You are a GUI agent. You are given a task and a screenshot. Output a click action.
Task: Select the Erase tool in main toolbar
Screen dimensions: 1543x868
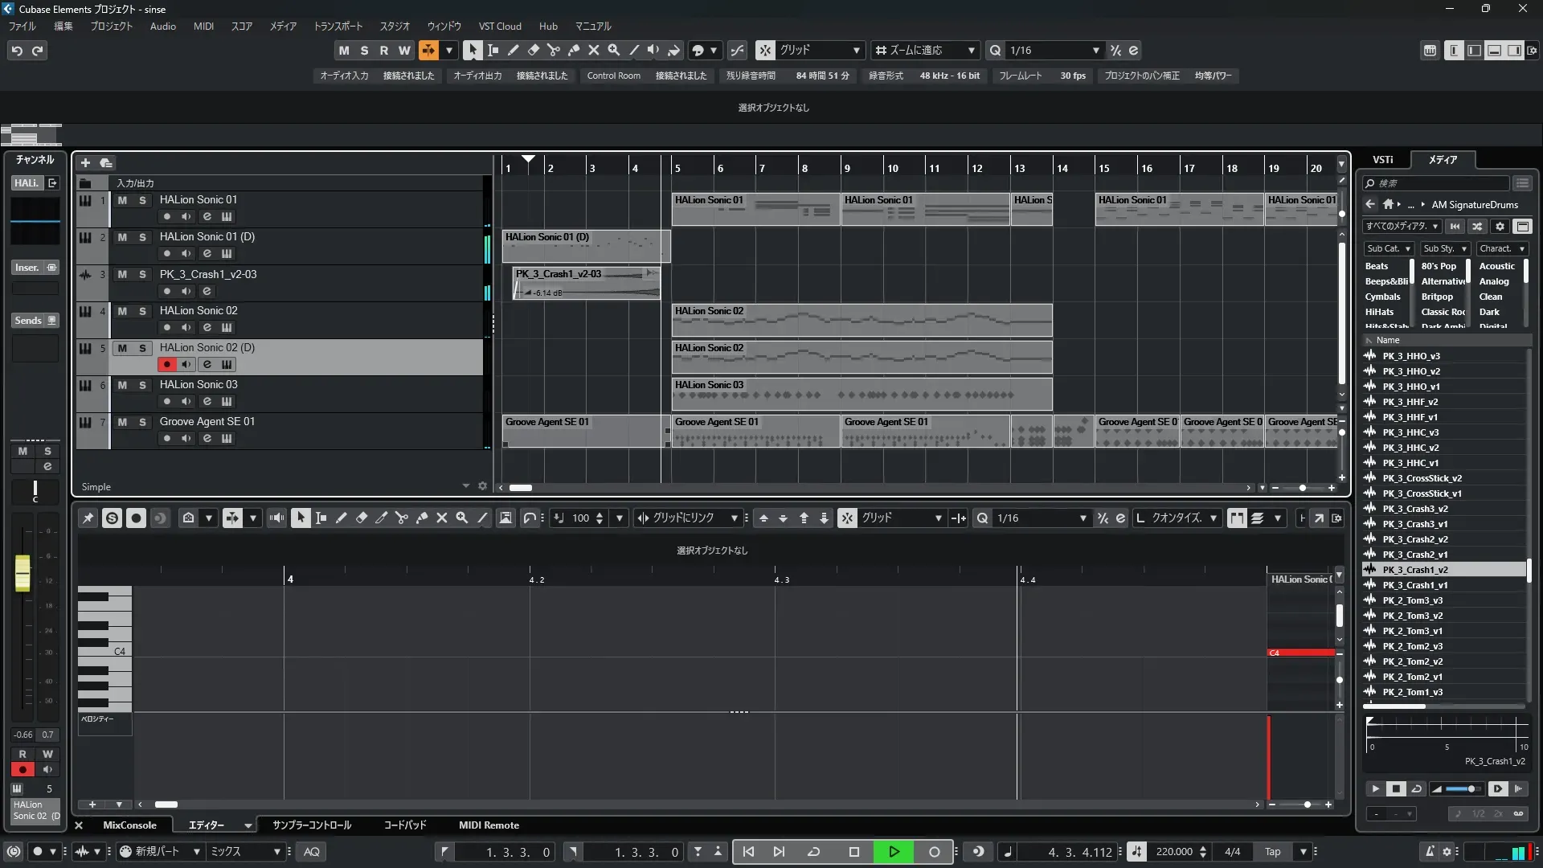[533, 50]
